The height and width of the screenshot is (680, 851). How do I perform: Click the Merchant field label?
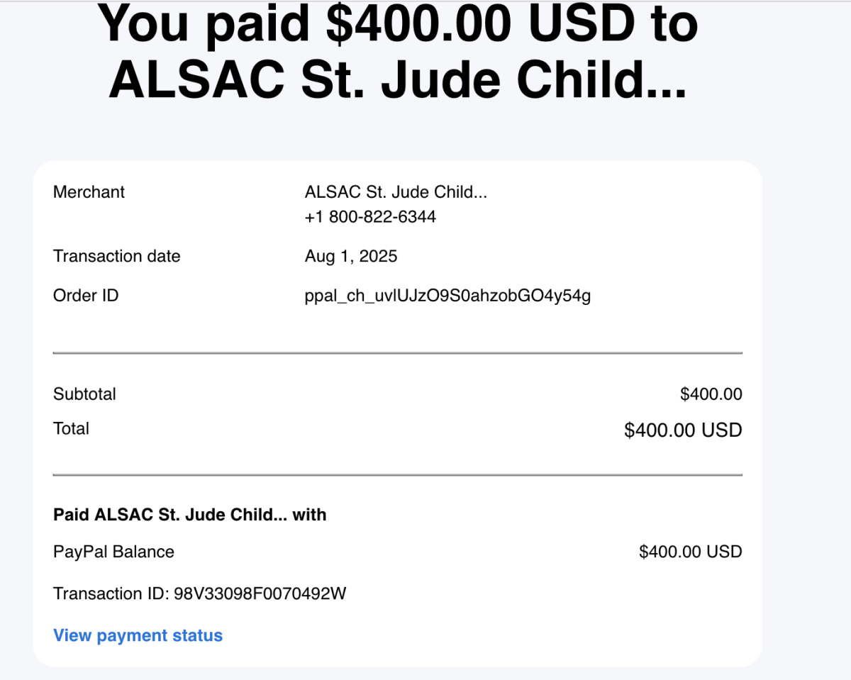[89, 192]
